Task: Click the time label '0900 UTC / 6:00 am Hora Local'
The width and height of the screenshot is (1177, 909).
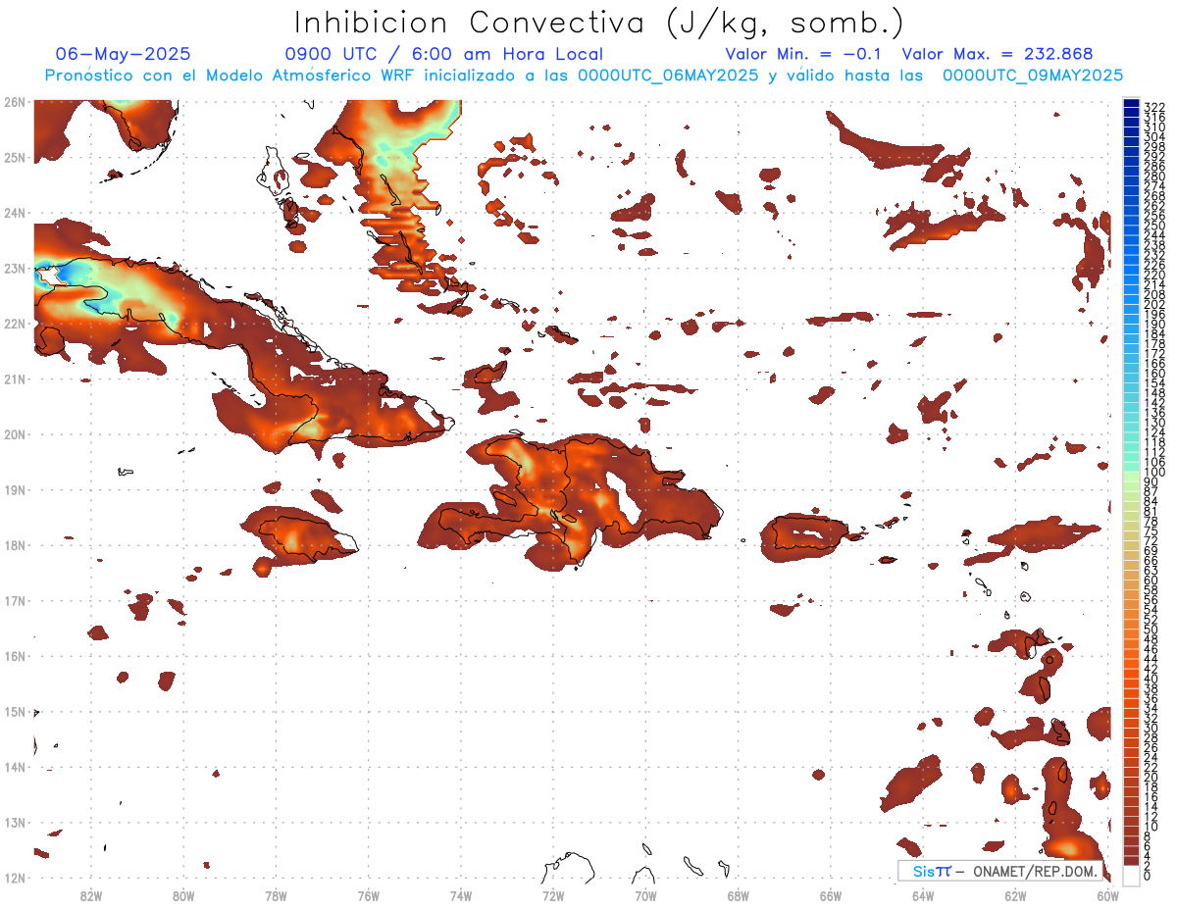Action: 443,55
